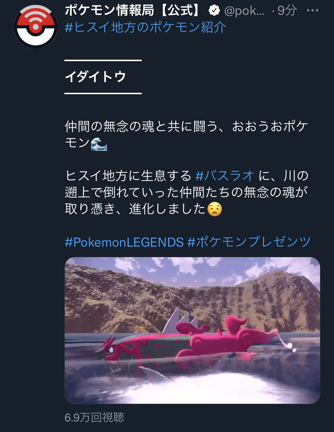Open the three-dot more options menu
This screenshot has height=432, width=334.
coord(312,11)
